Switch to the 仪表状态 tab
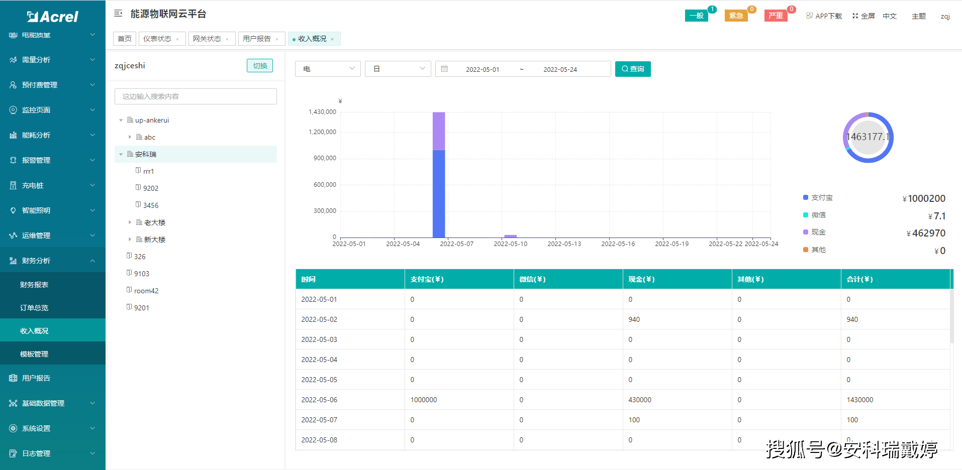The image size is (962, 470). [x=157, y=39]
